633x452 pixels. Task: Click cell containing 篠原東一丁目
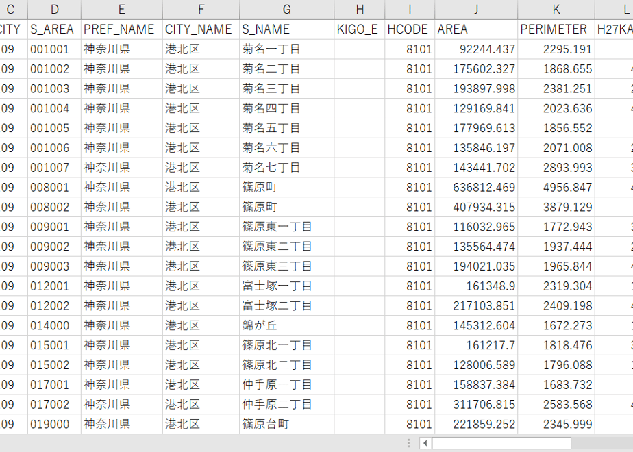coord(286,227)
